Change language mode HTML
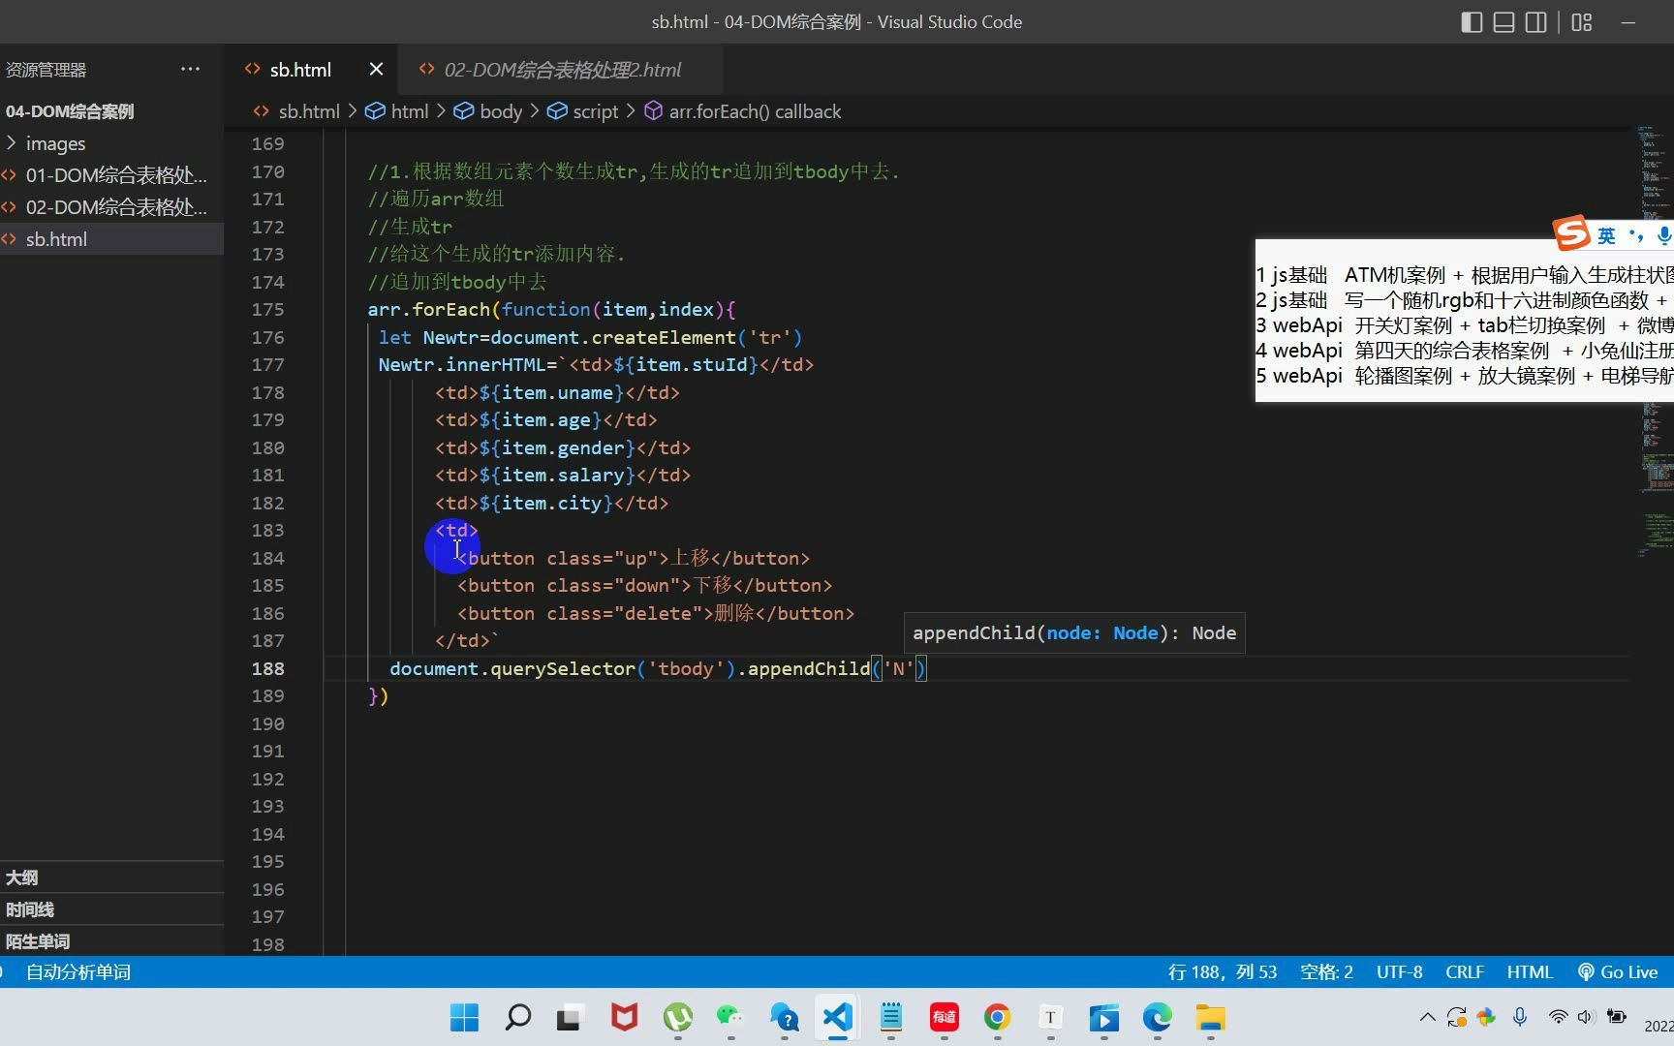The image size is (1674, 1046). pos(1530,972)
